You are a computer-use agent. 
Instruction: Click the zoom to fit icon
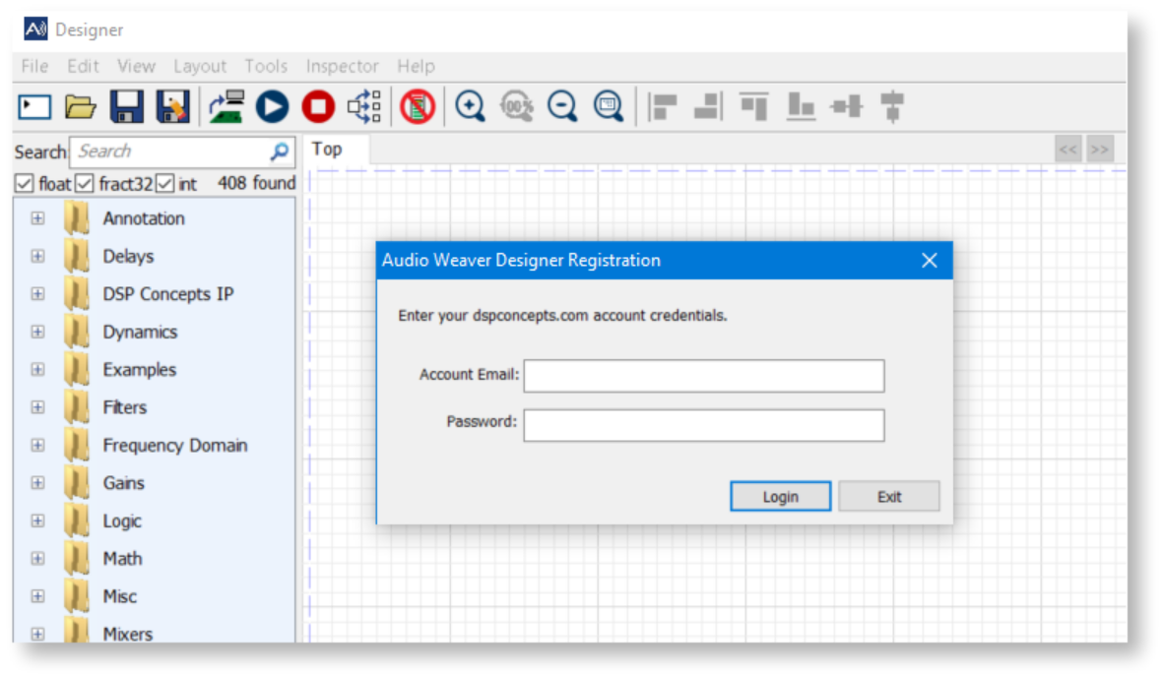click(x=609, y=106)
